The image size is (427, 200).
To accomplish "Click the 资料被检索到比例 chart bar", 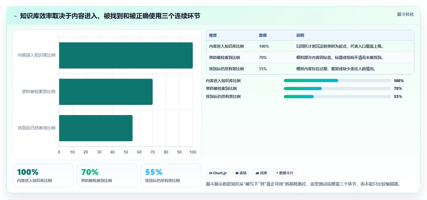I will click(106, 92).
